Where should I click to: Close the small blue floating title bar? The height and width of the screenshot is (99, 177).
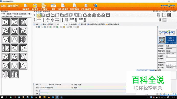click(x=156, y=70)
